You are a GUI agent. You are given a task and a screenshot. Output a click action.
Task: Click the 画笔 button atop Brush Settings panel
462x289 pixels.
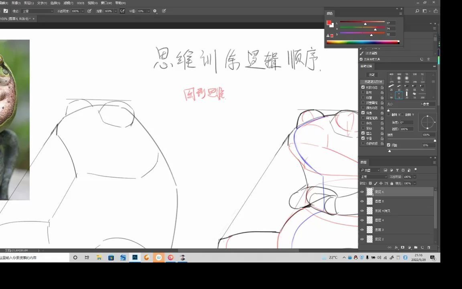coord(372,74)
